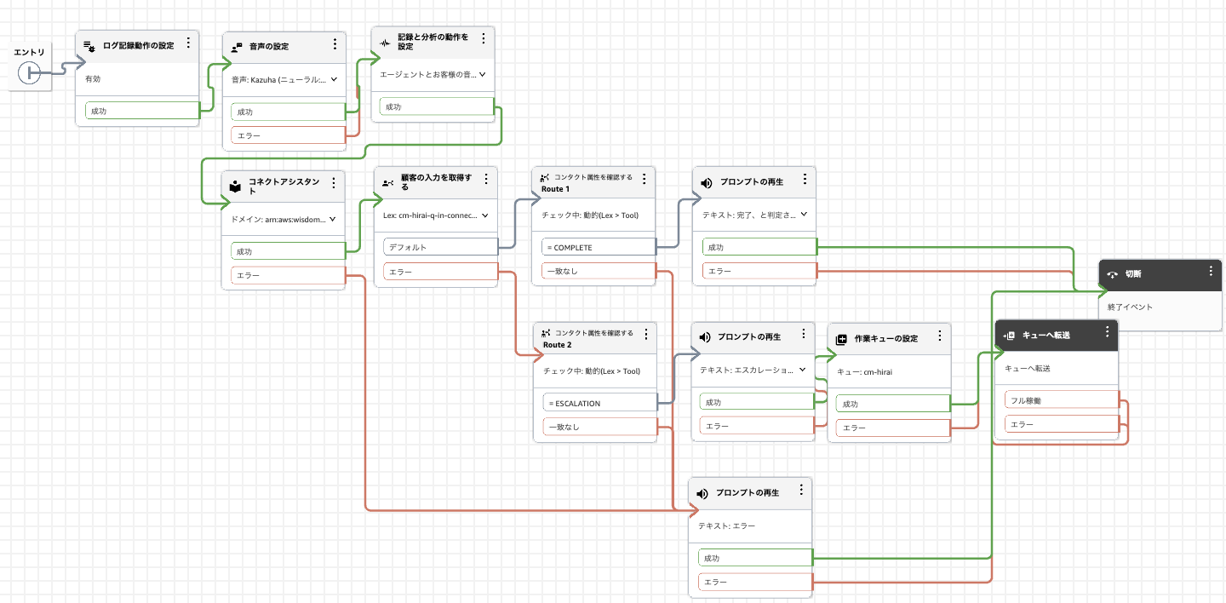Open kebab menu on 音声の設定 block

pos(335,44)
